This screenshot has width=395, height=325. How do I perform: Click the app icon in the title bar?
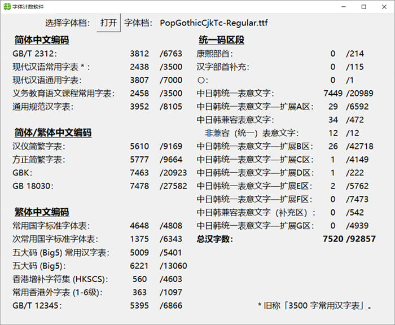point(7,7)
